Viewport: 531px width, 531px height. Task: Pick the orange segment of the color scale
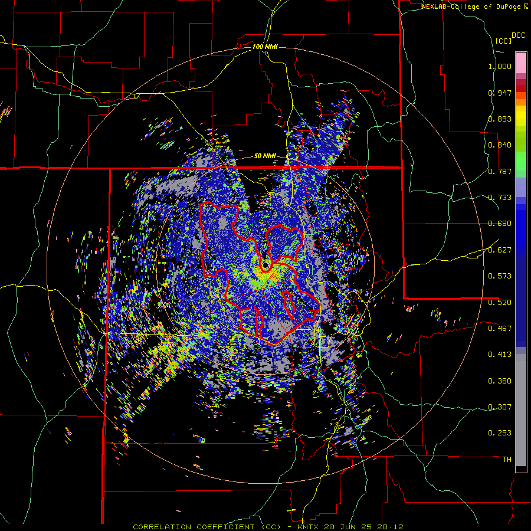[x=521, y=102]
